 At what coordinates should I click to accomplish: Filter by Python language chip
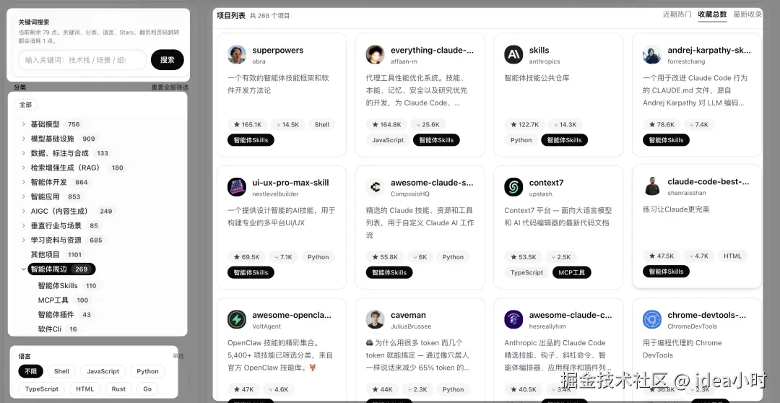click(148, 371)
